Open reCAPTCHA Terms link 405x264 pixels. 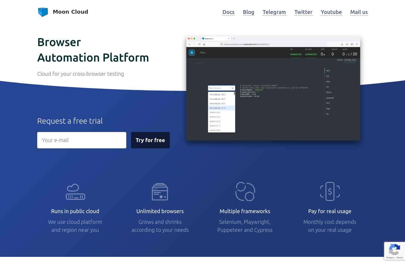click(x=400, y=258)
